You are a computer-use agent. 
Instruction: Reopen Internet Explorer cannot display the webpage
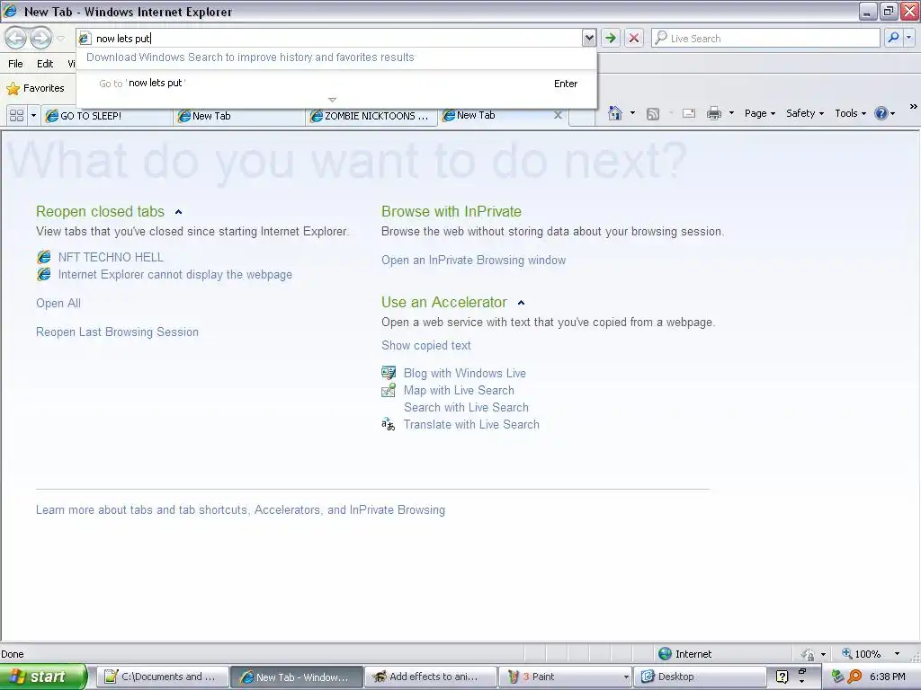pyautogui.click(x=175, y=274)
